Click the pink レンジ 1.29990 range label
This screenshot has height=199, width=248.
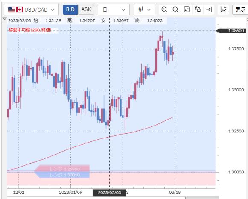point(62,168)
